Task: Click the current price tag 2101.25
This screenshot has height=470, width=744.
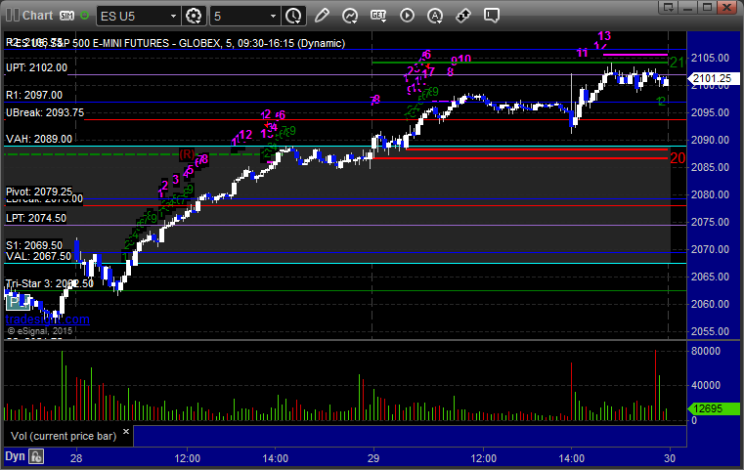Action: 713,78
